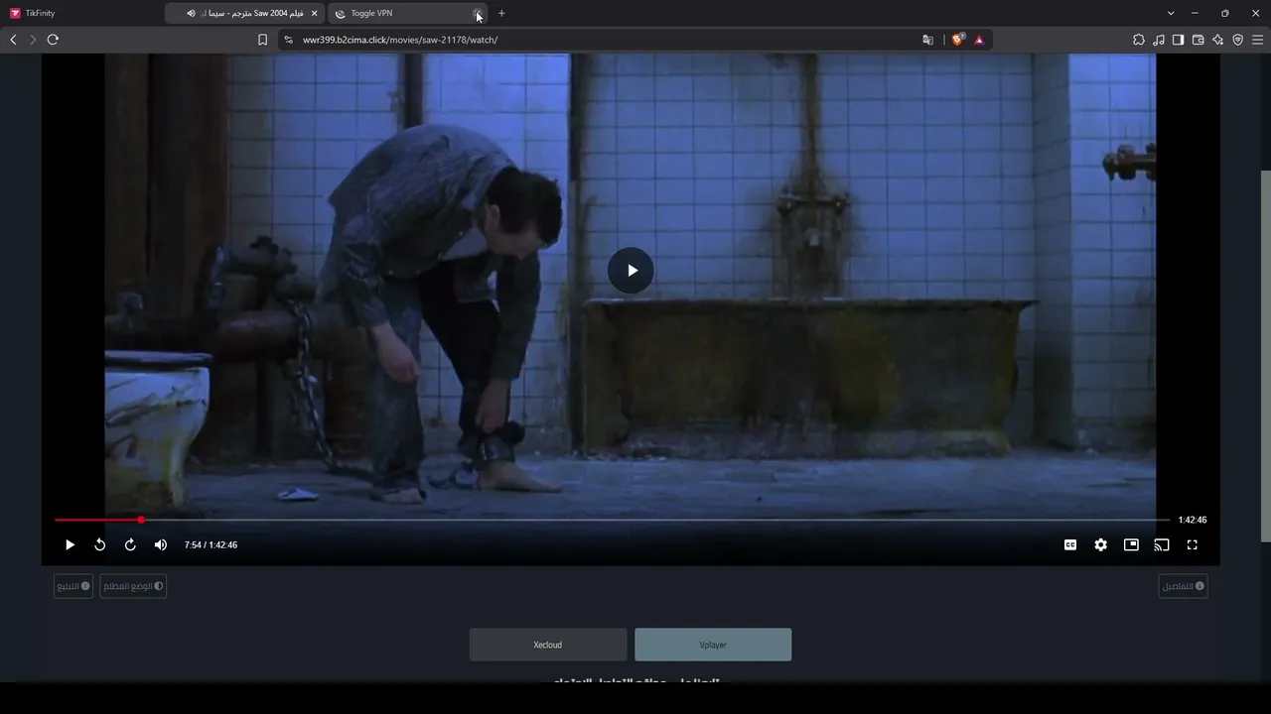This screenshot has height=714, width=1271.
Task: Click the page vertical scrollbar
Action: pos(1265,357)
